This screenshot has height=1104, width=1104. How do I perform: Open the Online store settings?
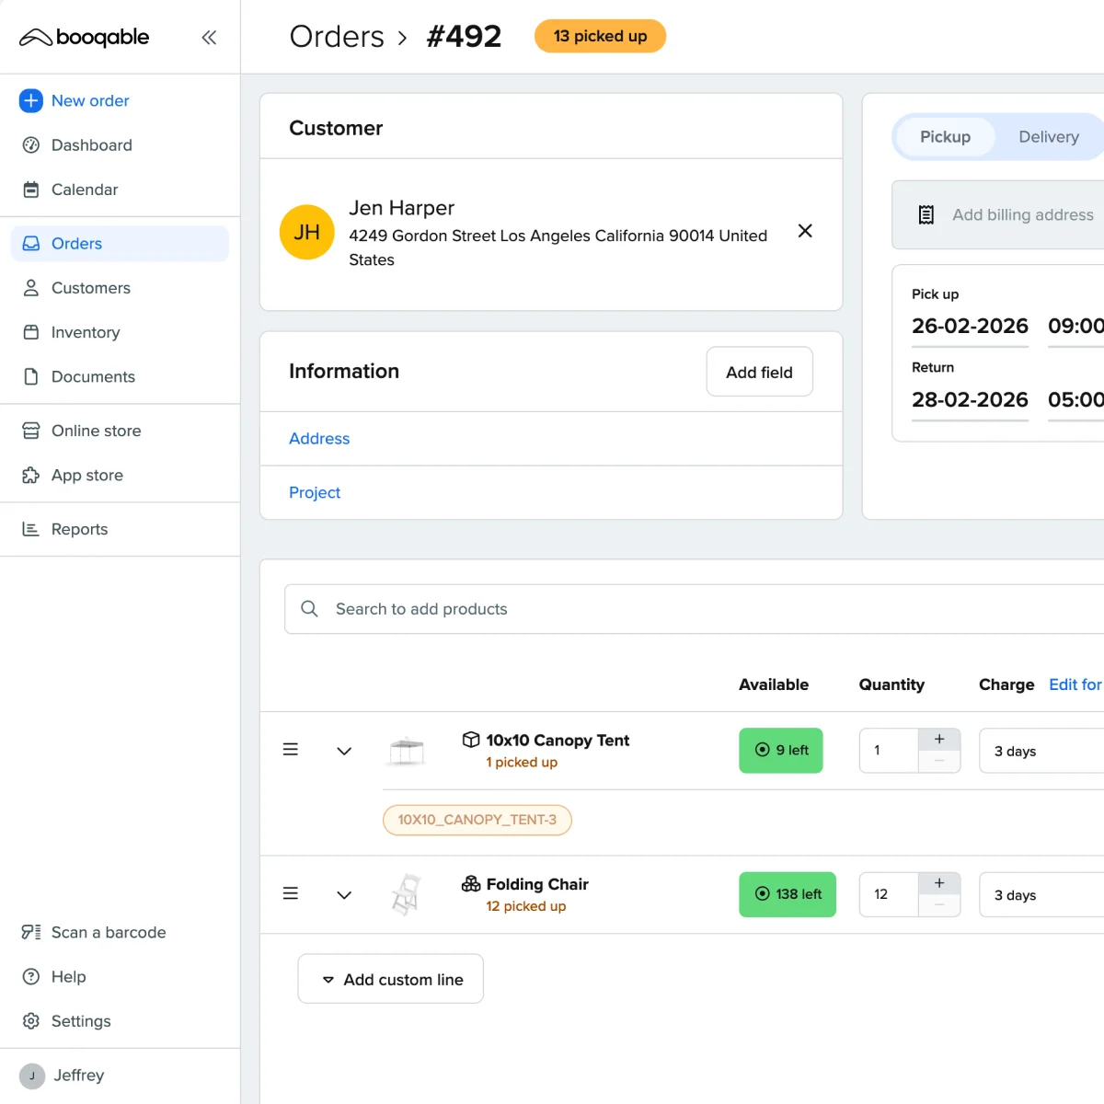[x=95, y=431]
